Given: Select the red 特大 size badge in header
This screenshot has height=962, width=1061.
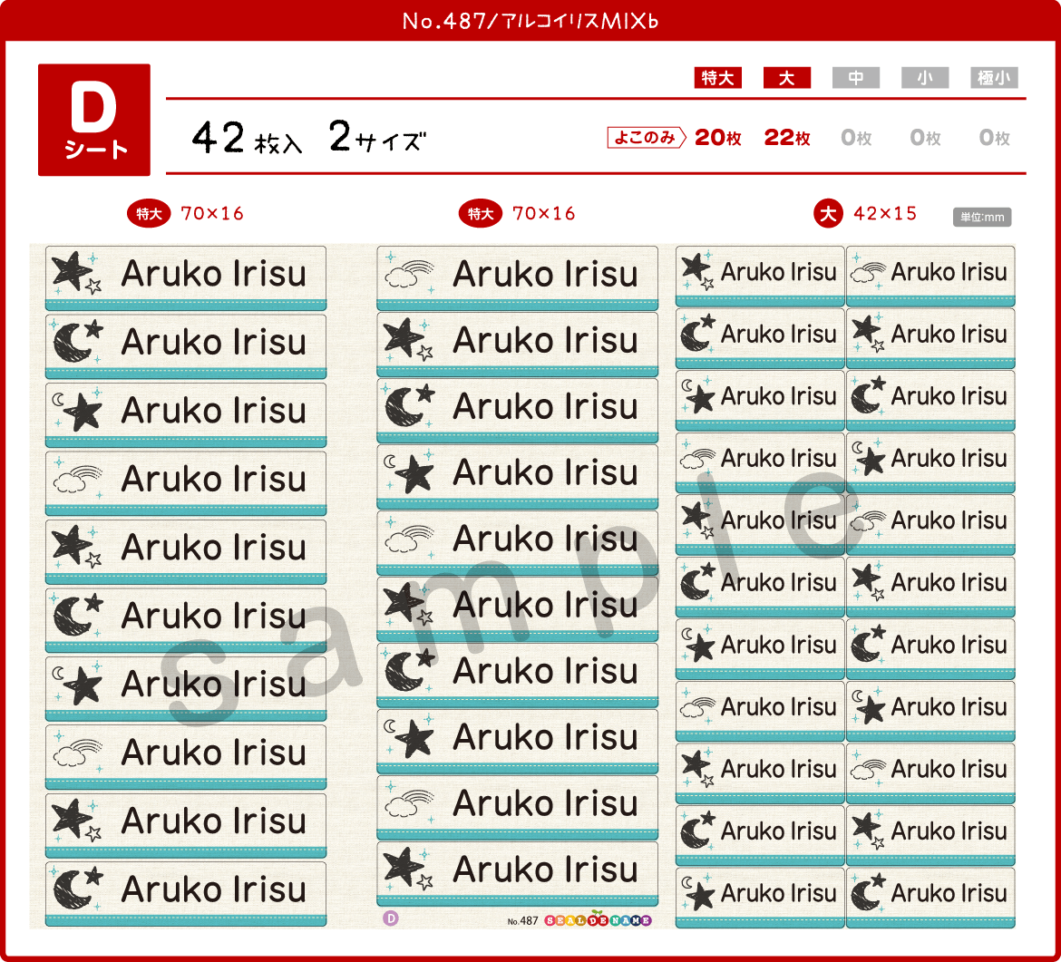Looking at the screenshot, I should point(717,78).
